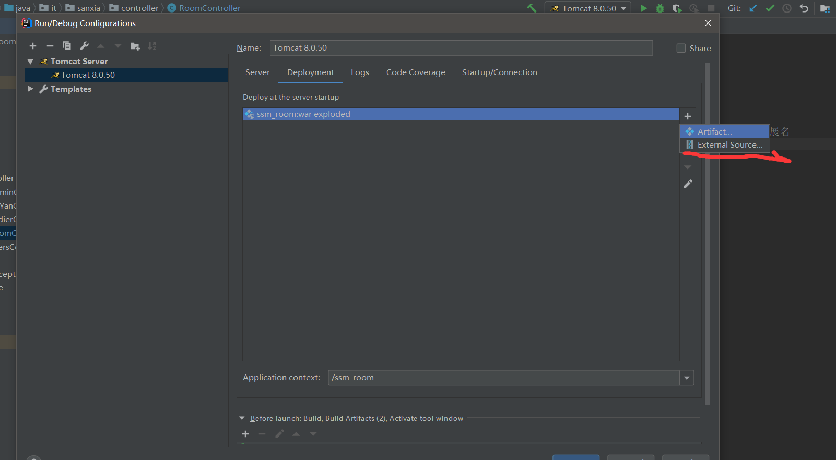
Task: Switch to the Server tab
Action: (257, 72)
